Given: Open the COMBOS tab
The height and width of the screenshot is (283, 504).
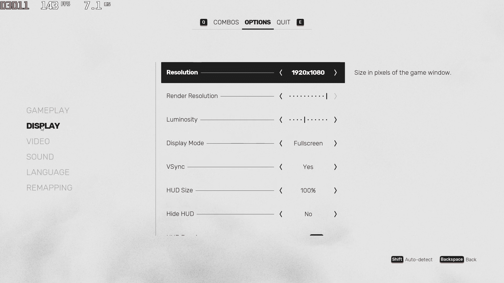Looking at the screenshot, I should click(x=226, y=22).
